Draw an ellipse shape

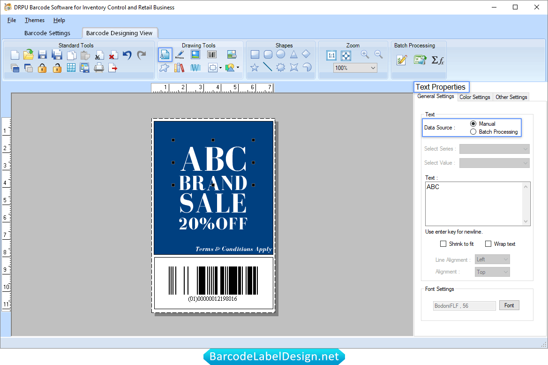[281, 54]
